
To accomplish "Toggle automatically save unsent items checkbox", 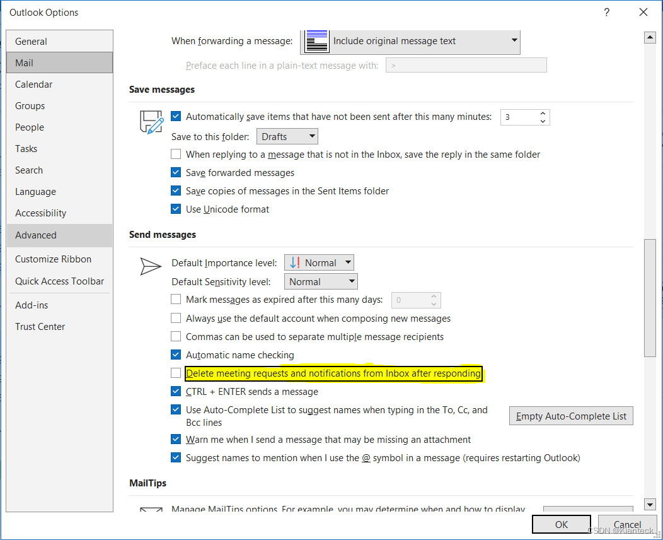I will (176, 116).
